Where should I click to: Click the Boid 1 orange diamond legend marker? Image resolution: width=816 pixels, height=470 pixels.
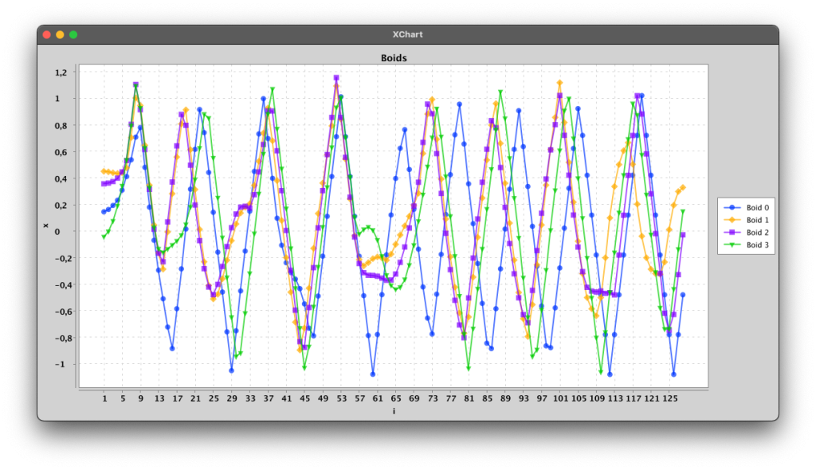[x=732, y=220]
